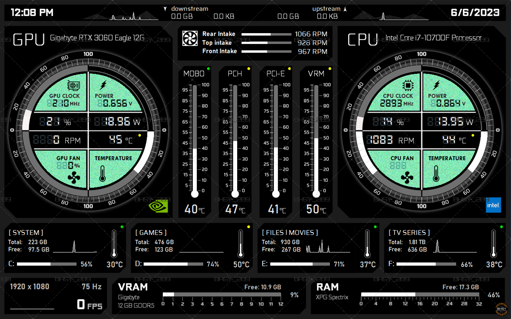Click the lightning bolt icon in CPU POWER tile
Image resolution: width=511 pixels, height=319 pixels.
[437, 85]
